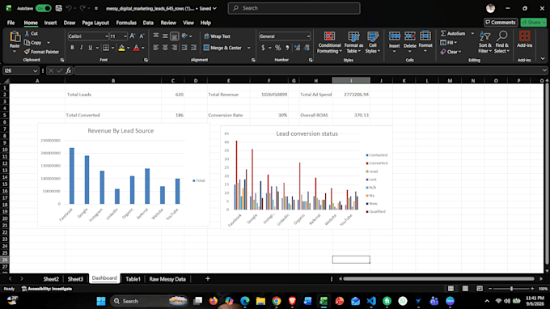Add a new sheet with plus button
The height and width of the screenshot is (309, 550).
[x=208, y=279]
